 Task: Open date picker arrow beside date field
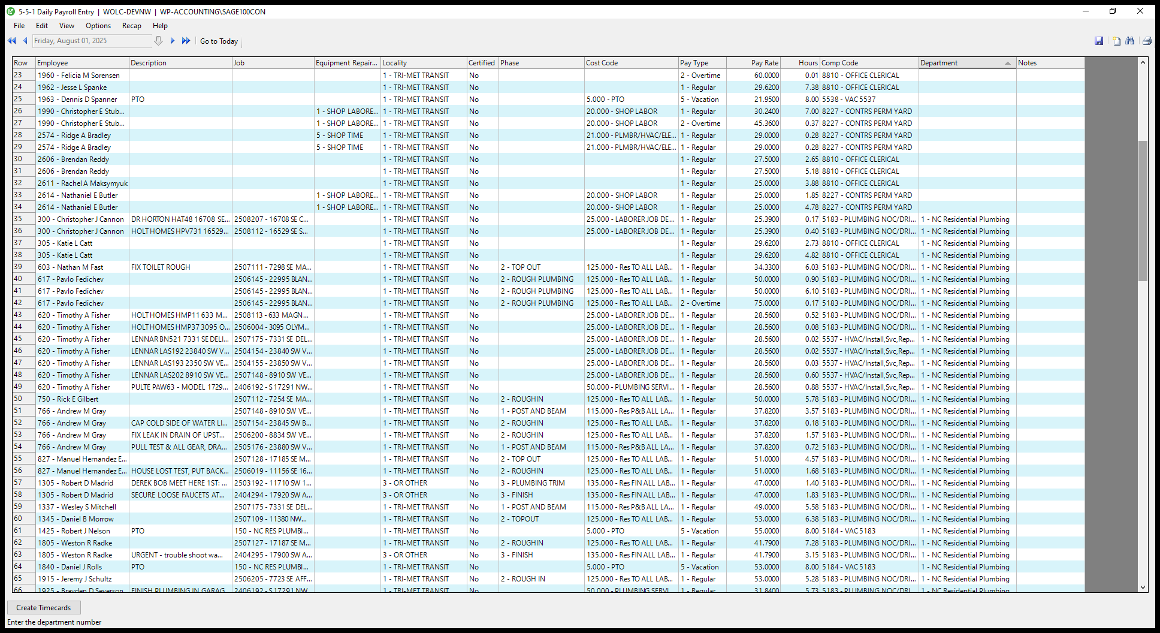click(x=158, y=41)
